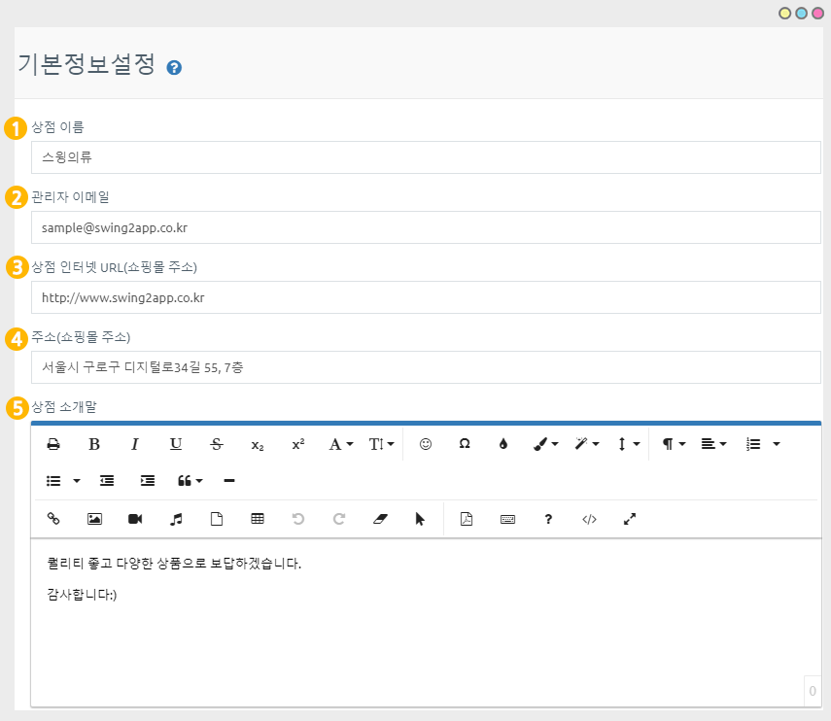Image resolution: width=831 pixels, height=721 pixels.
Task: Click the 관리자 이메일 input field
Action: pos(426,227)
